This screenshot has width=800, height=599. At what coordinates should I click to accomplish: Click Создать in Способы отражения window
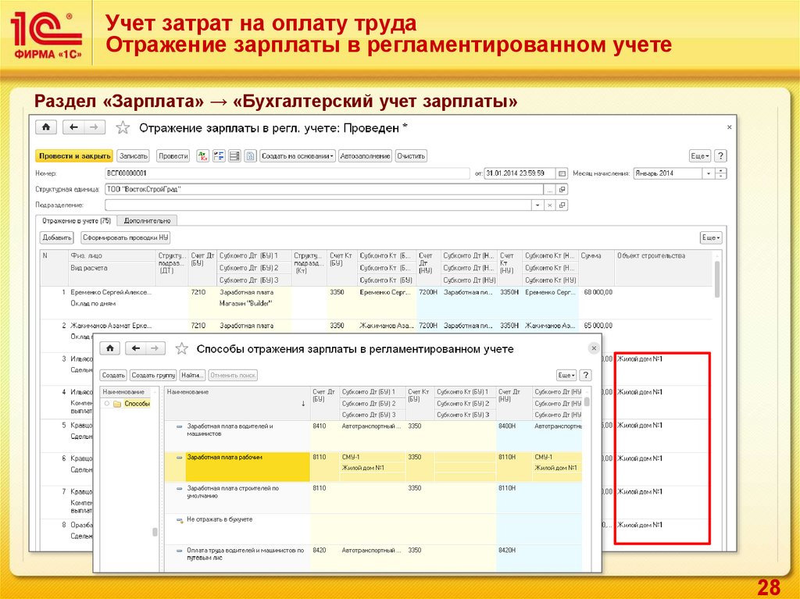(x=113, y=375)
